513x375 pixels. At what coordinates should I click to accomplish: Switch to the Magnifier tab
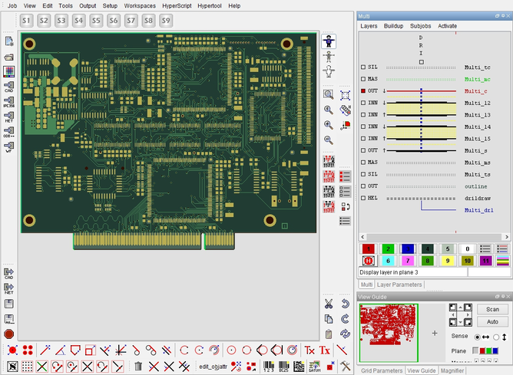click(x=452, y=370)
